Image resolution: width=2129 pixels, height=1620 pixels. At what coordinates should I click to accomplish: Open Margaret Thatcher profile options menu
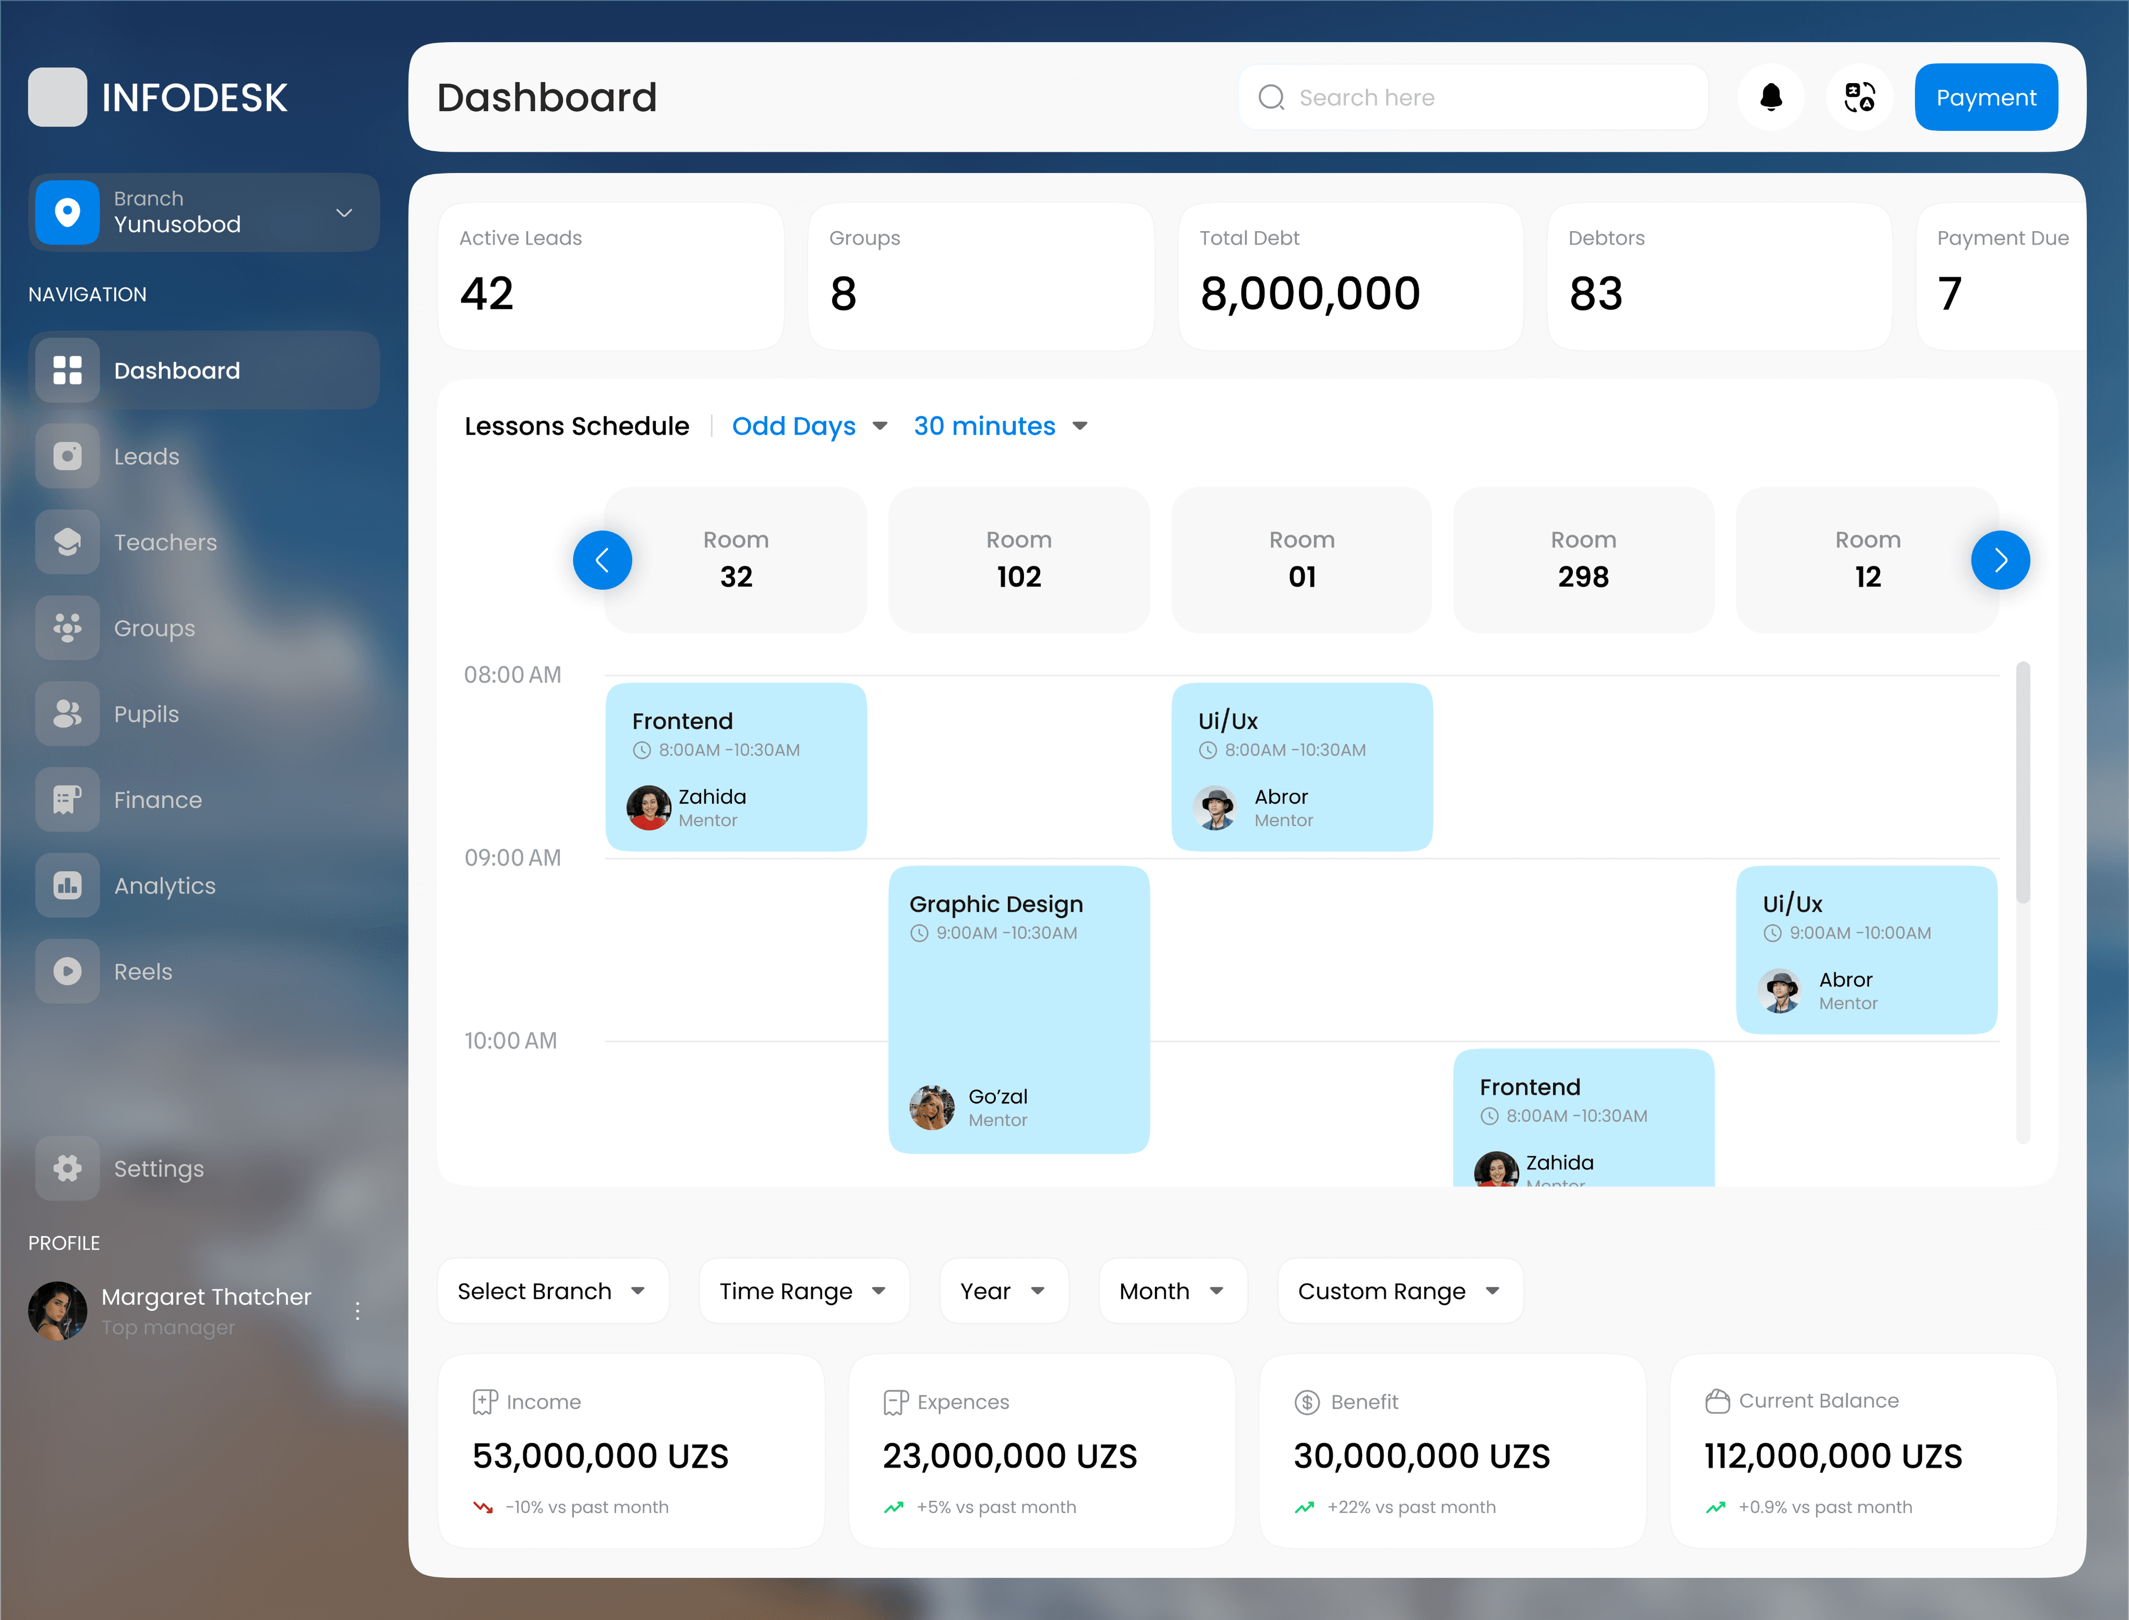pos(358,1311)
